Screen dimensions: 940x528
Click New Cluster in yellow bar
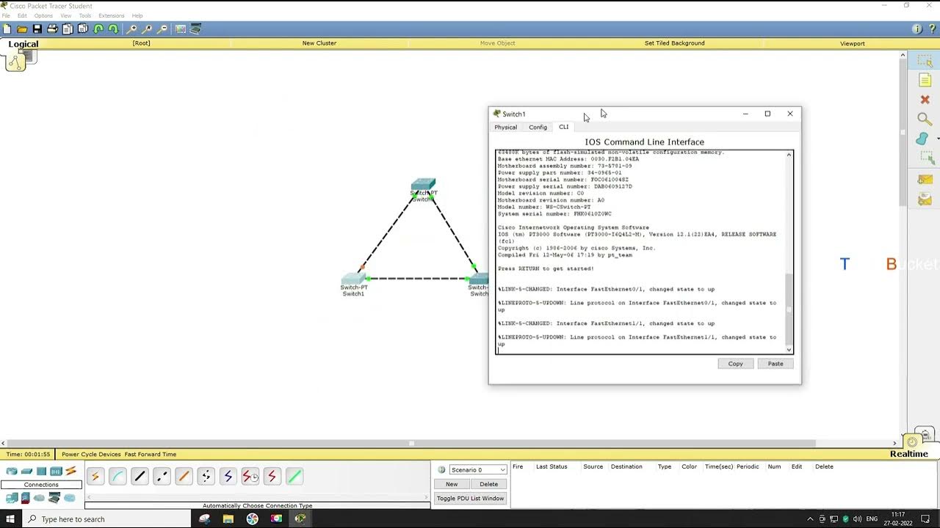pyautogui.click(x=319, y=43)
